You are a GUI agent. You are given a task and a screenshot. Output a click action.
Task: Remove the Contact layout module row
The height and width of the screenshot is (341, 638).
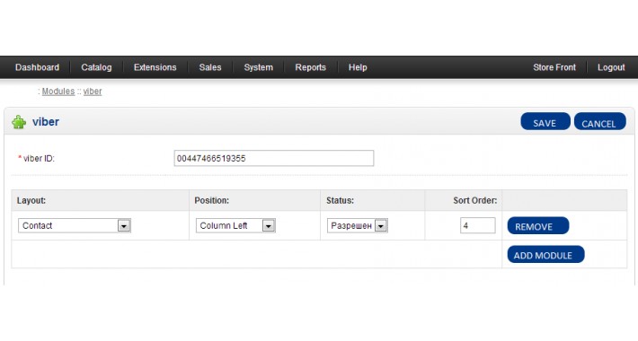[538, 225]
